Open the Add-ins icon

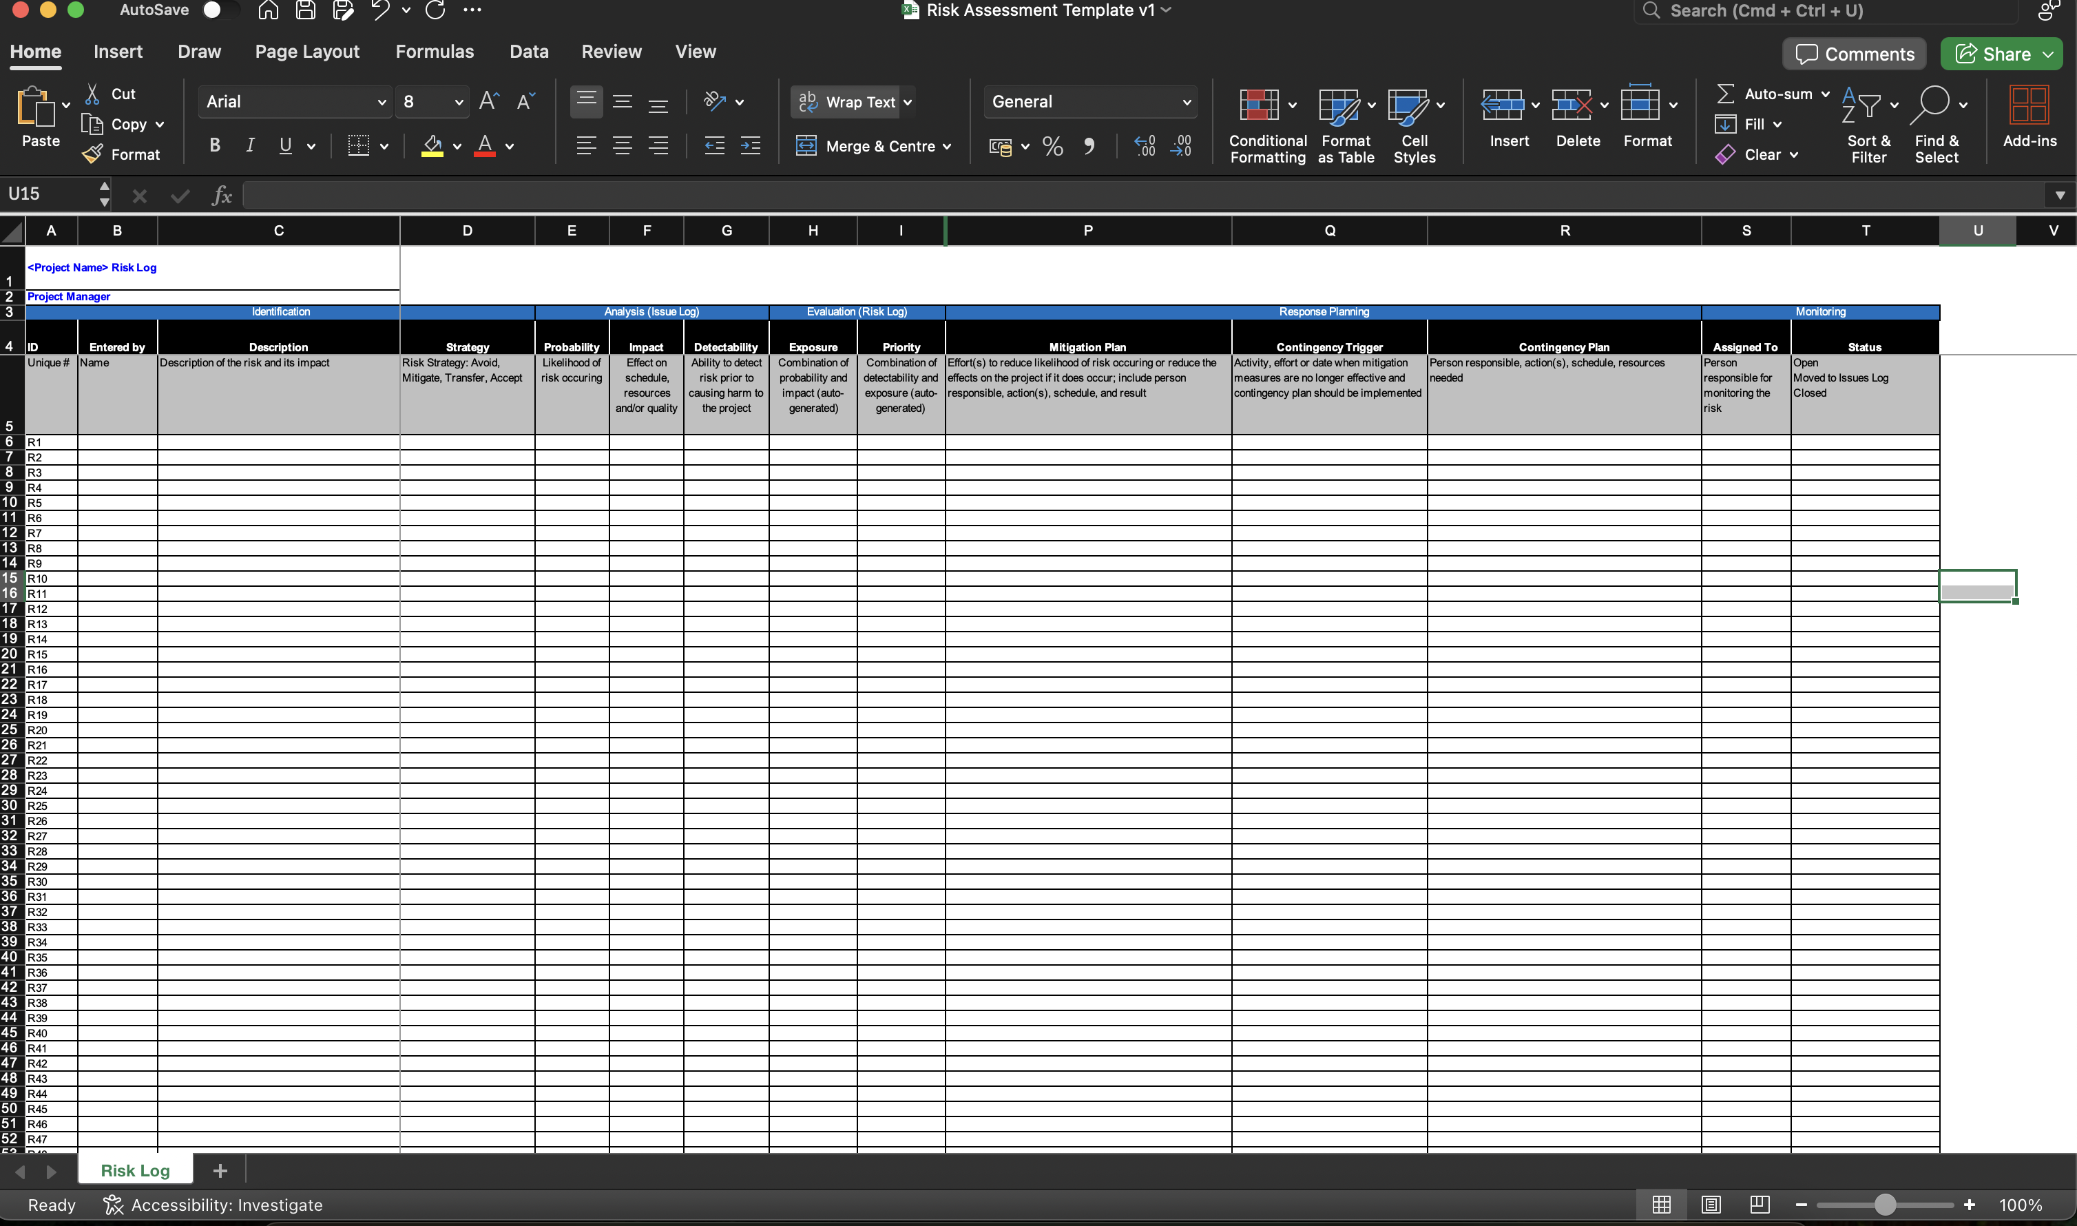2028,106
